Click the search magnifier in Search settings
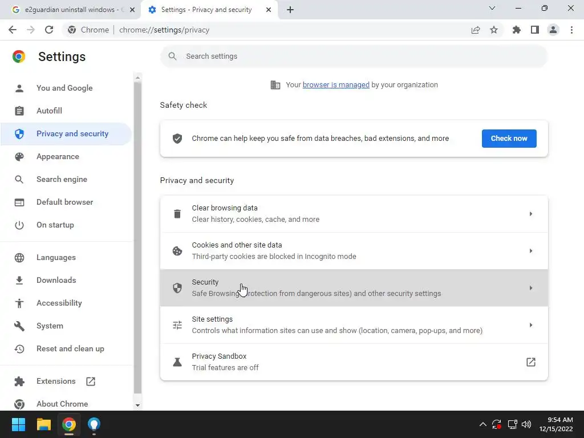Image resolution: width=584 pixels, height=438 pixels. click(172, 56)
